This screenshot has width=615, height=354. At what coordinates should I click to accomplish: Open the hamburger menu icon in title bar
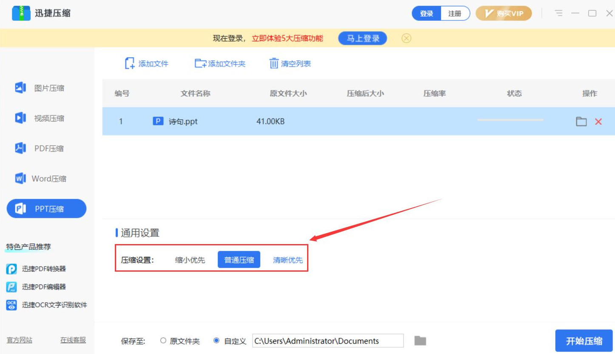(x=559, y=13)
